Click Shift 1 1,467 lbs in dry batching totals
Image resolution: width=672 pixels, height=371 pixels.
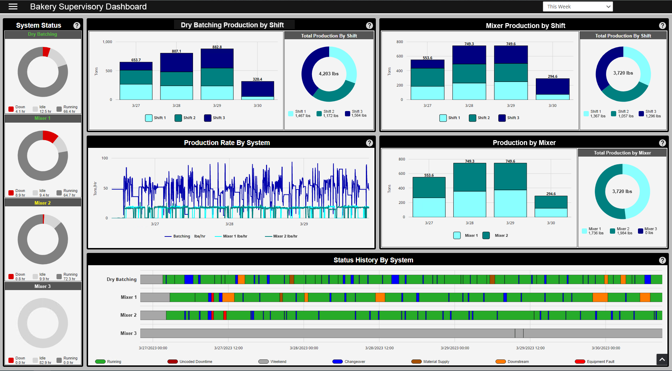click(x=299, y=114)
